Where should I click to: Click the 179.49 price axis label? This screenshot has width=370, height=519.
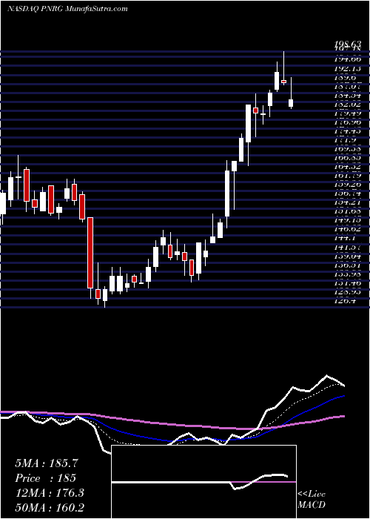pos(346,113)
